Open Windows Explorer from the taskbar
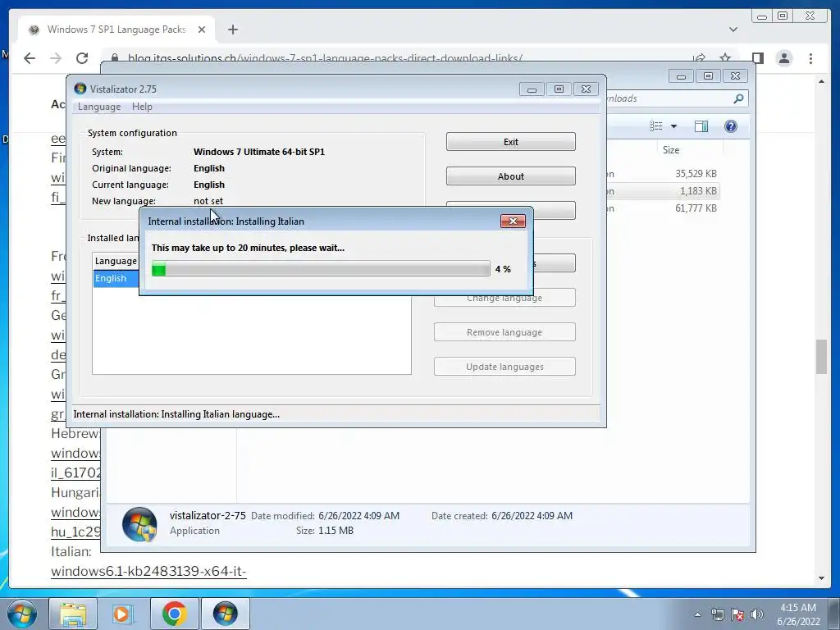Image resolution: width=840 pixels, height=630 pixels. 73,614
